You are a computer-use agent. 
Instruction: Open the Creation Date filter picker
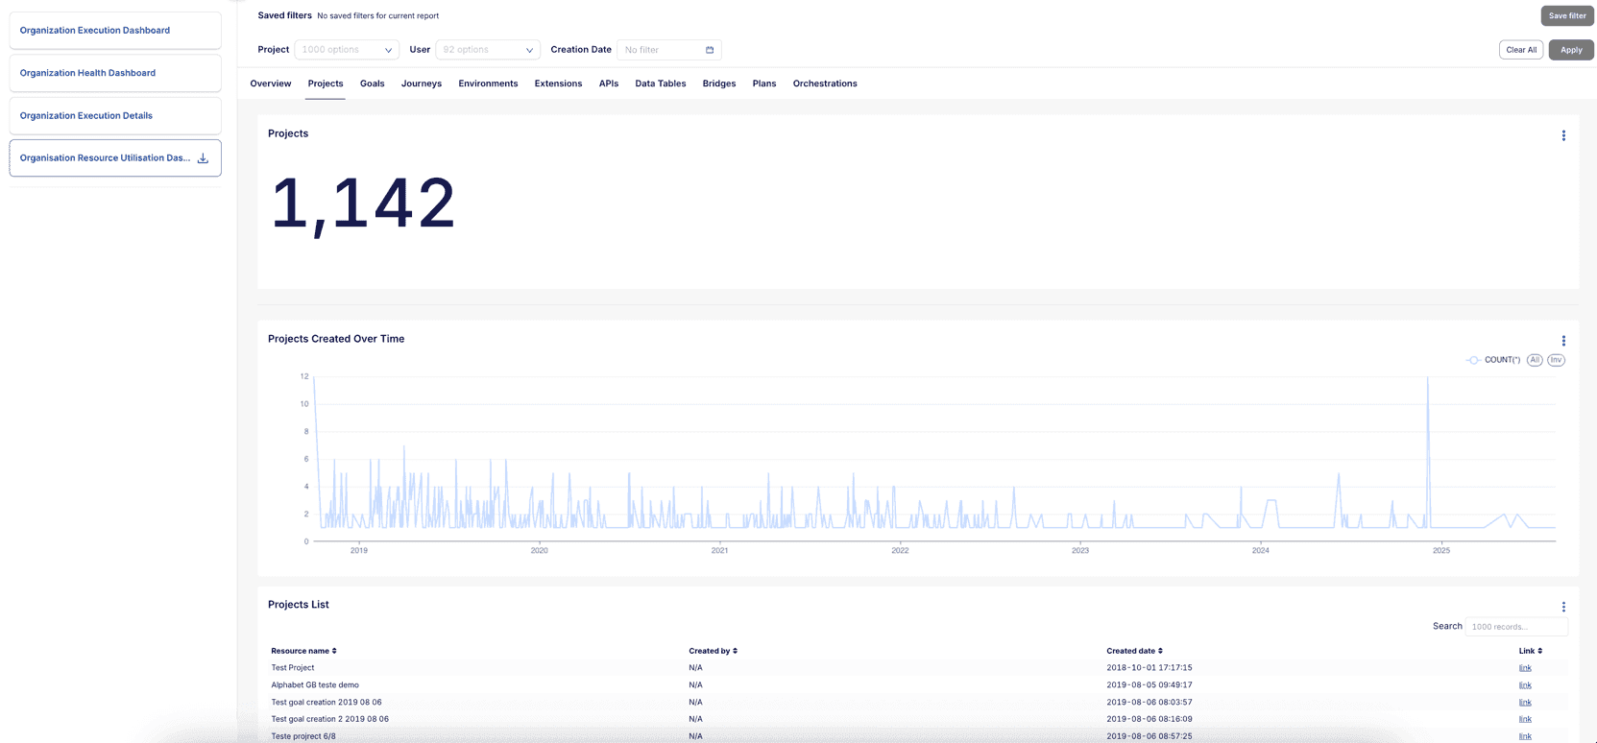(x=663, y=50)
